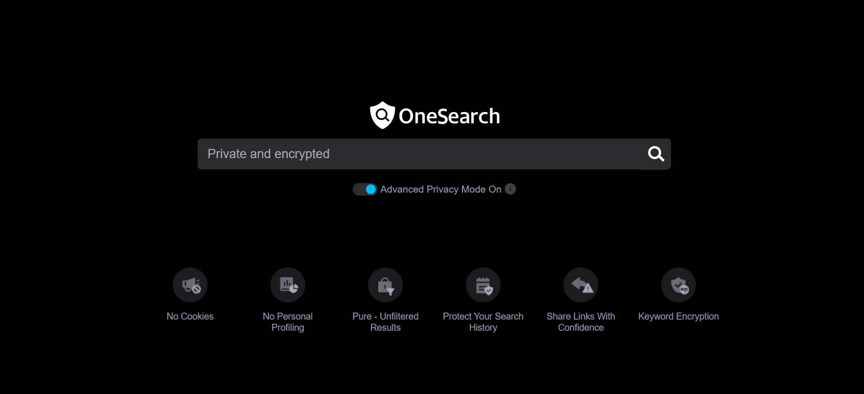Click the 'No Personal Profiling' caption
Screen dimensions: 864x394
point(288,322)
